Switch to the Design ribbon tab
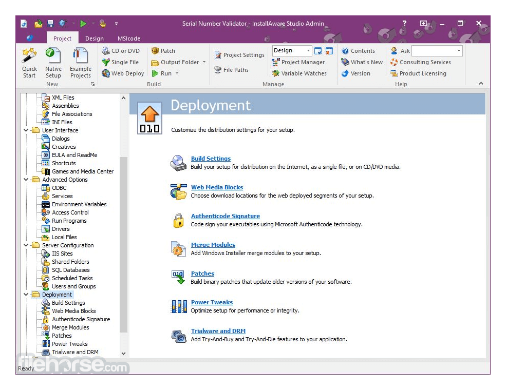This screenshot has height=390, width=506. (x=94, y=38)
